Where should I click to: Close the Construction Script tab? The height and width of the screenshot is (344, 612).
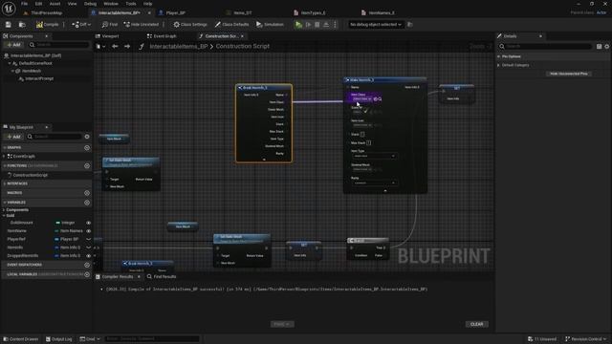click(242, 36)
